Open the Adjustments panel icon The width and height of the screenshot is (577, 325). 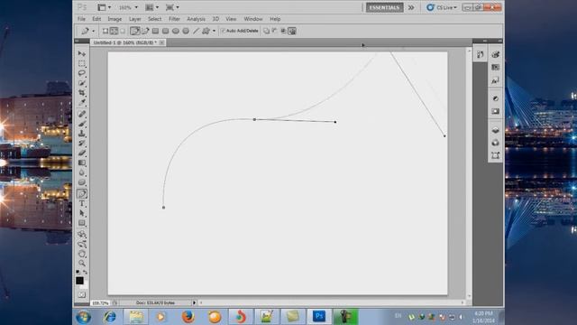[495, 98]
